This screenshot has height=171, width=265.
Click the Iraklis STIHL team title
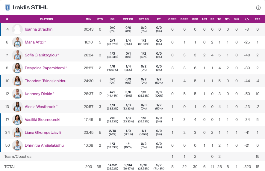(30, 8)
